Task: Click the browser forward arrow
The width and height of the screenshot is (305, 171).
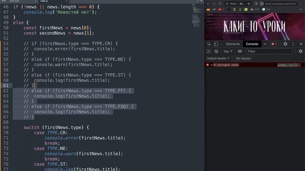Action: coord(214,4)
